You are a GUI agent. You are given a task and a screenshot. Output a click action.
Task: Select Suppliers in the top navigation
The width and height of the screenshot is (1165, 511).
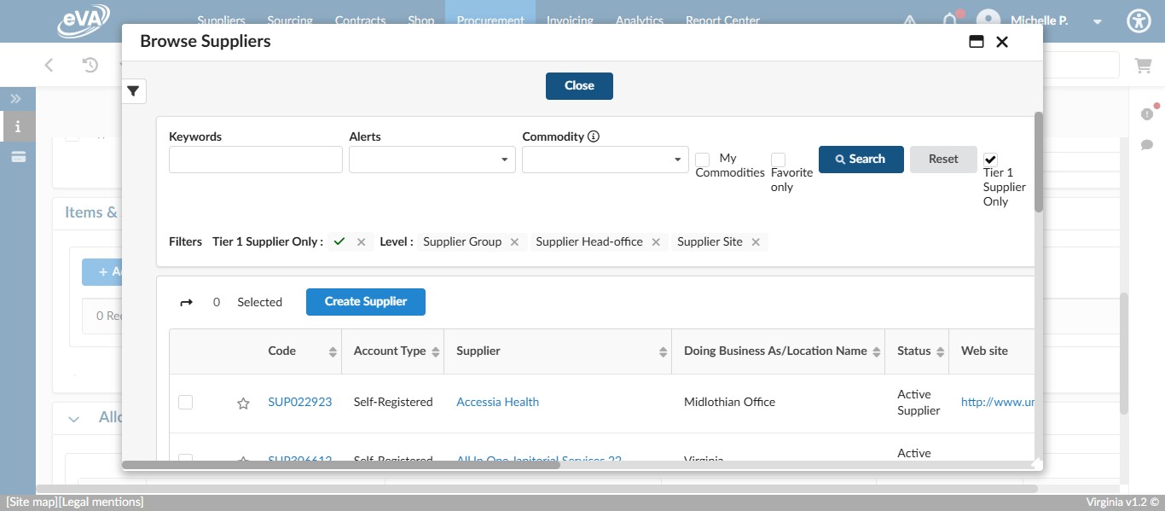pos(221,20)
